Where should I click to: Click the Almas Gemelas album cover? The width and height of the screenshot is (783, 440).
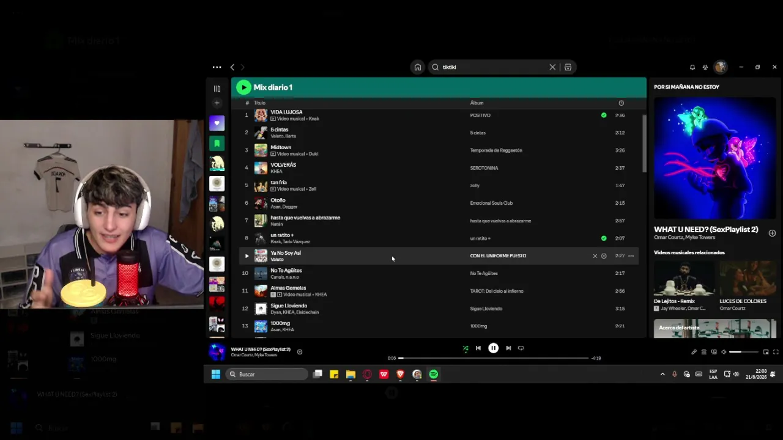point(261,291)
